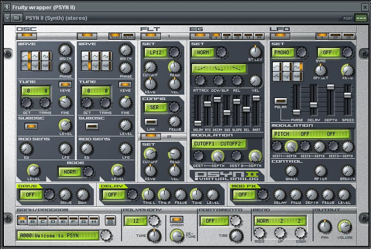Select the noise waveform for oscillator 1
This screenshot has width=371, height=249.
(x=47, y=66)
